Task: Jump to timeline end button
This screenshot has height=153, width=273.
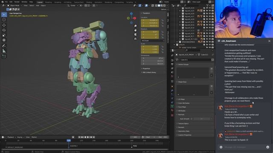Action: (94, 137)
